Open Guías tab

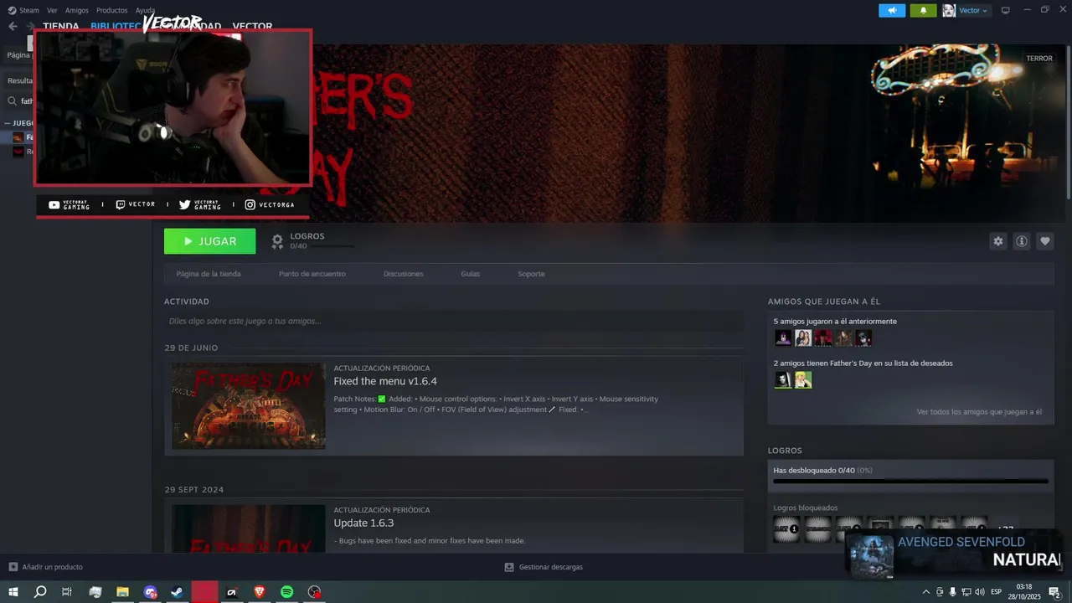470,274
